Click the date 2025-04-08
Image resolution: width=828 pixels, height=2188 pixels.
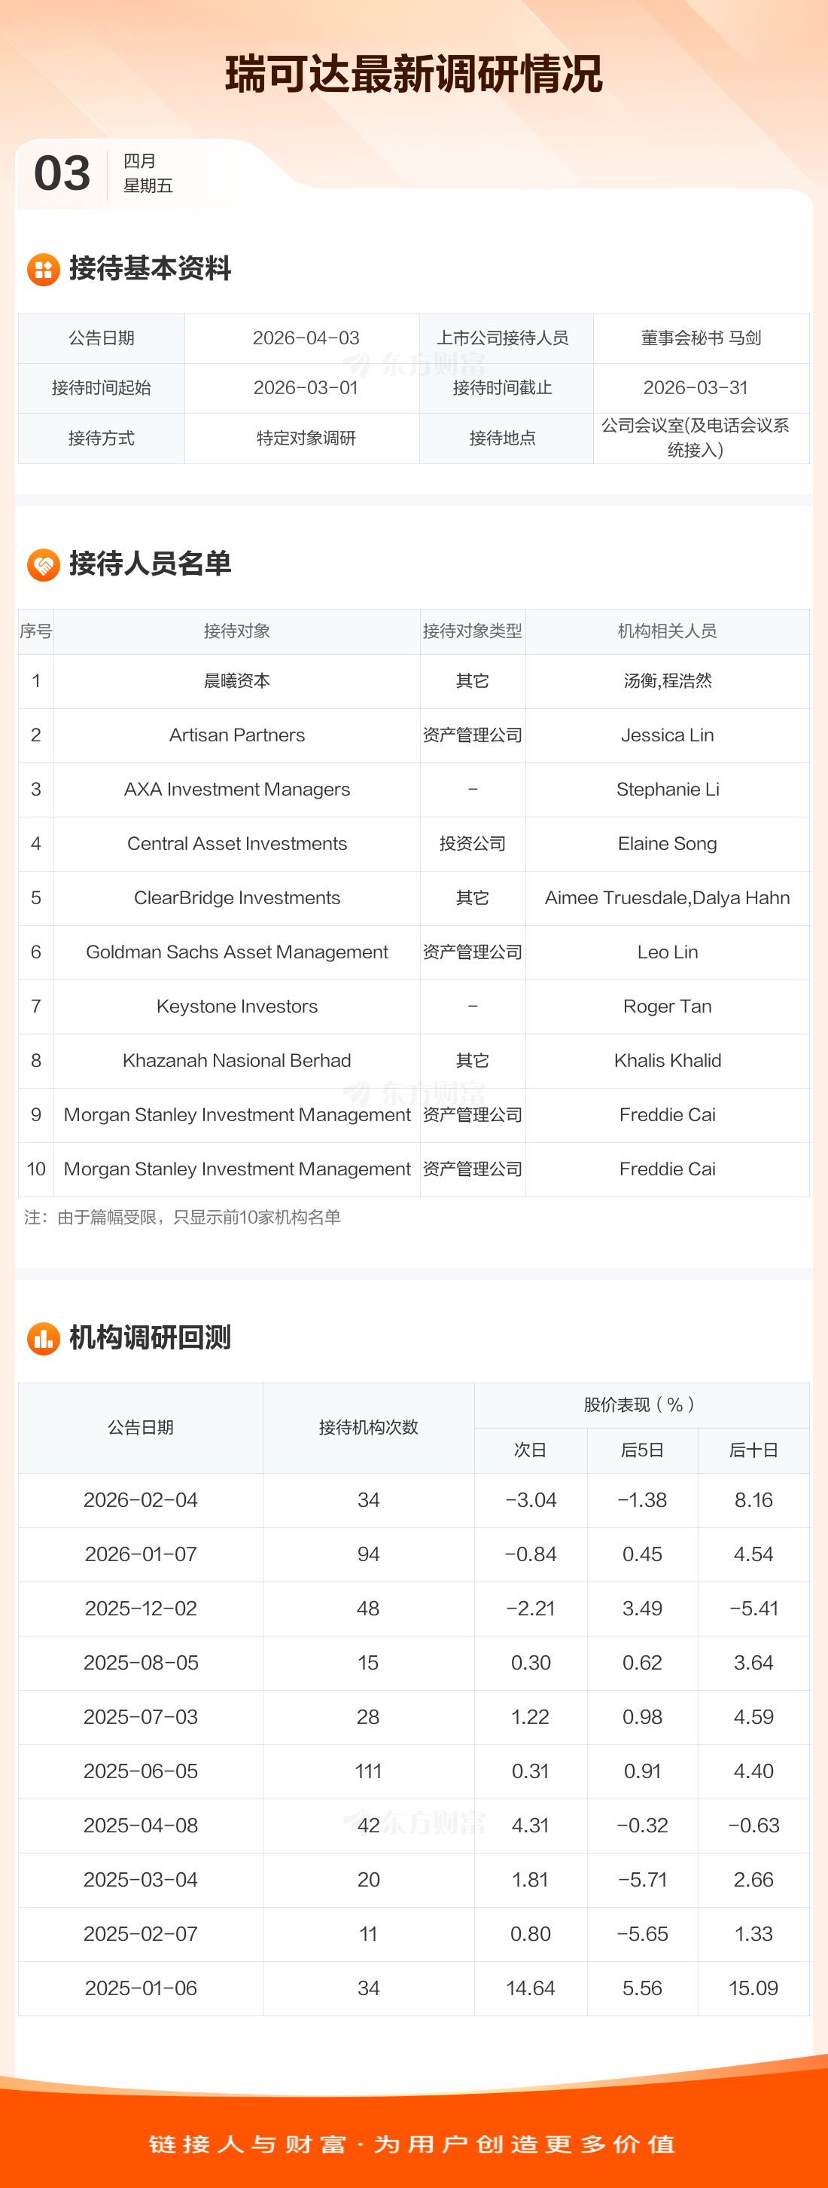(x=141, y=1826)
